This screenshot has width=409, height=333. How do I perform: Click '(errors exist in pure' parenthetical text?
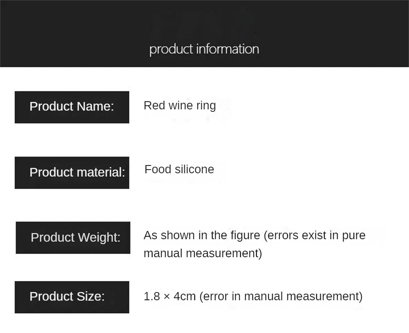315,236
